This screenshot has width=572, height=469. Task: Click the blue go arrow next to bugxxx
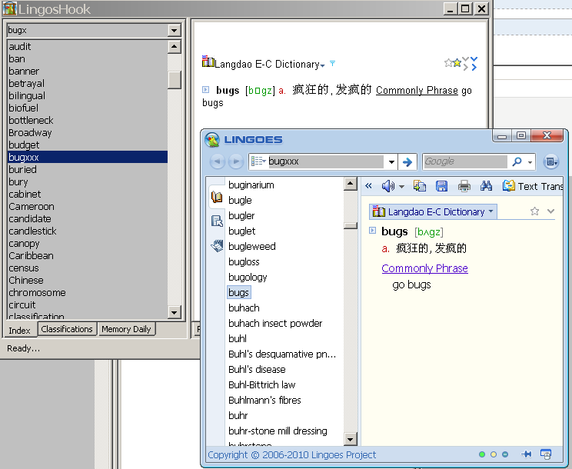point(407,161)
